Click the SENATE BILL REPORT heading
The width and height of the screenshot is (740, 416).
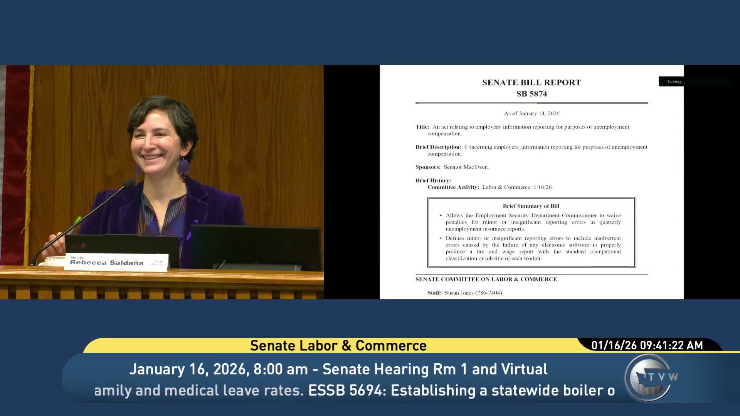click(x=531, y=82)
